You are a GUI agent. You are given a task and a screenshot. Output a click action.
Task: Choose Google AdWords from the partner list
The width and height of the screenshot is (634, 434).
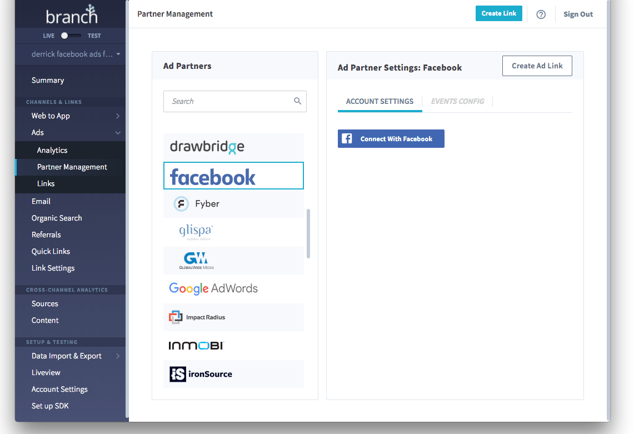(233, 288)
